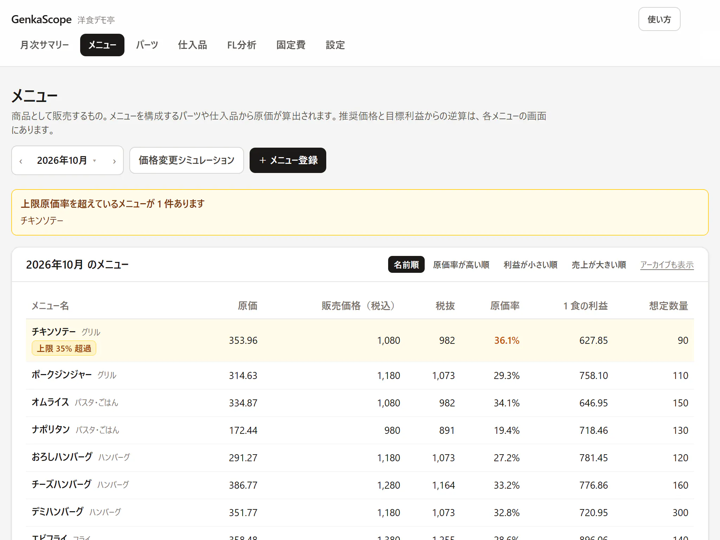Viewport: 720px width, 540px height.
Task: Go to the 固定費 tab
Action: (x=291, y=45)
